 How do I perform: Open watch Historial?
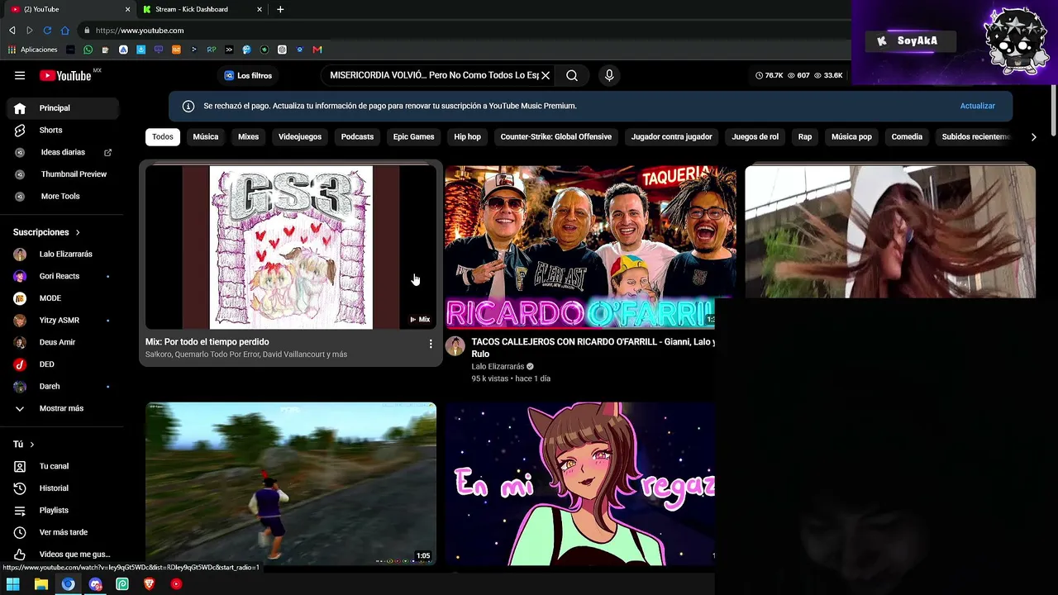point(63,488)
